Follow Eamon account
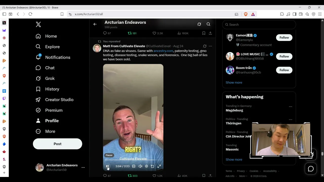This screenshot has height=182, width=324. [x=284, y=38]
